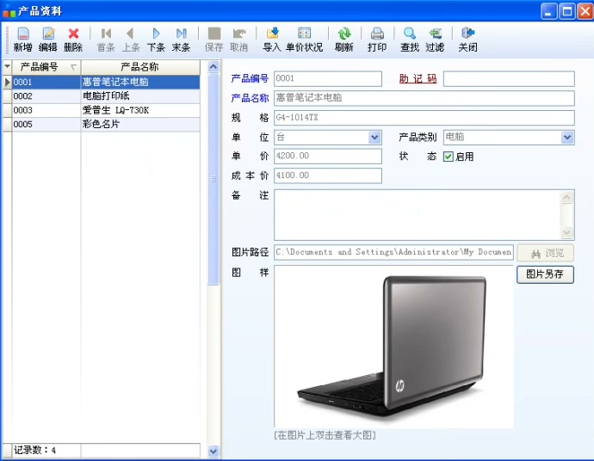Click the 保存 (save) toolbar icon

tap(214, 39)
